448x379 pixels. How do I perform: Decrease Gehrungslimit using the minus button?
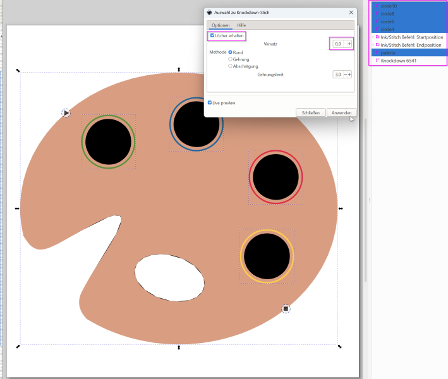pyautogui.click(x=345, y=75)
